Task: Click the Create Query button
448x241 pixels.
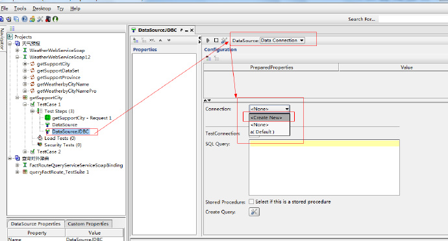Action: click(254, 212)
